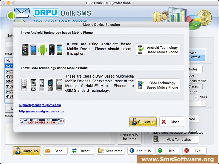Click the View Templates magnifier icon
The image size is (219, 164).
(x=156, y=139)
